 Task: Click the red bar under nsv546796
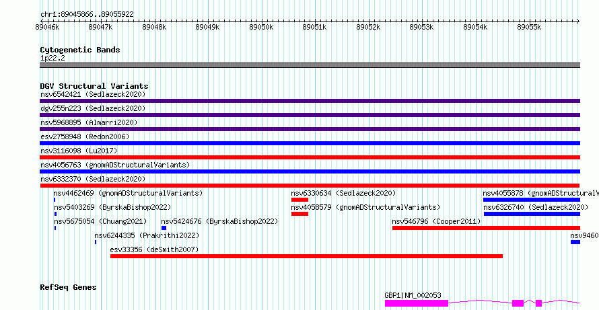click(x=487, y=228)
